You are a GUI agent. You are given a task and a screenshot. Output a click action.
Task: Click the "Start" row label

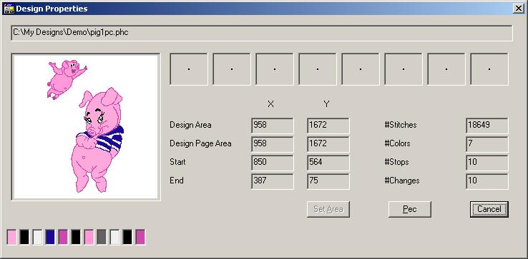pyautogui.click(x=177, y=162)
